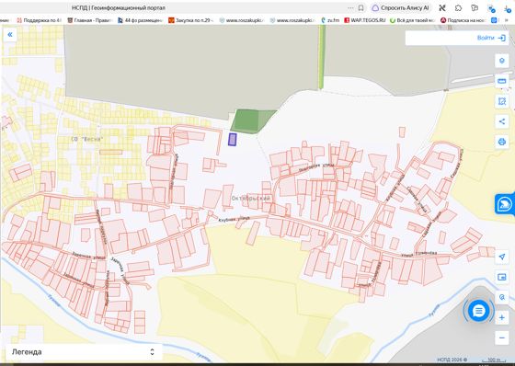Viewport: 515px width, 366px height.
Task: Open bookmark WAP.TEGOS.RU
Action: [x=365, y=20]
